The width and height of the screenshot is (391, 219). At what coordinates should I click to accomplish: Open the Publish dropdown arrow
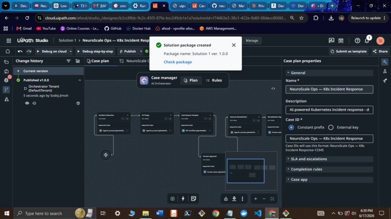tap(141, 51)
